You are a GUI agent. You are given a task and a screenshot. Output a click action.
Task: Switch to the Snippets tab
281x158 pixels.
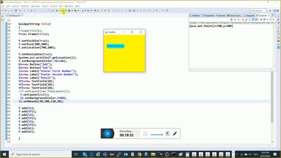(249, 16)
